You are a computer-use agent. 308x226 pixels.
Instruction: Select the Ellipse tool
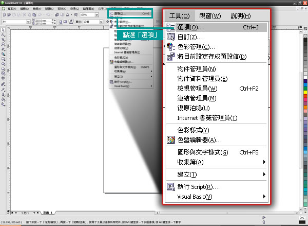pos(3,64)
